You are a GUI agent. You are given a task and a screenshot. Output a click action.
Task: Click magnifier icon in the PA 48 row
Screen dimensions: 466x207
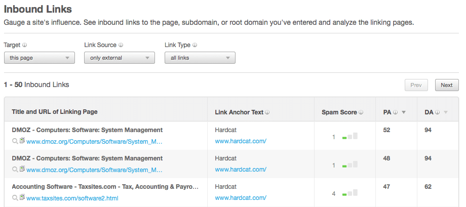tap(15, 170)
